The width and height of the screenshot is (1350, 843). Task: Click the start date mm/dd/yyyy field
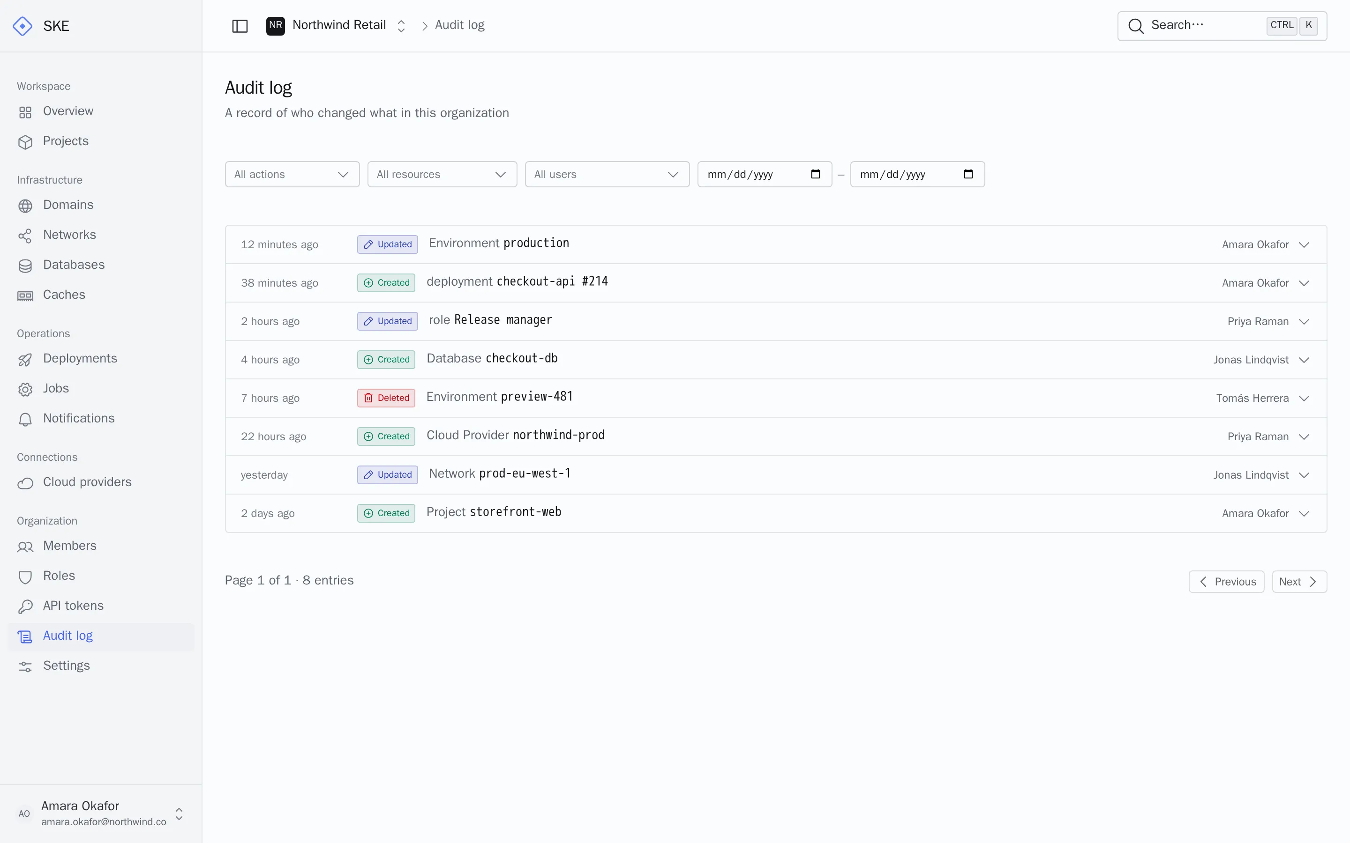click(765, 175)
